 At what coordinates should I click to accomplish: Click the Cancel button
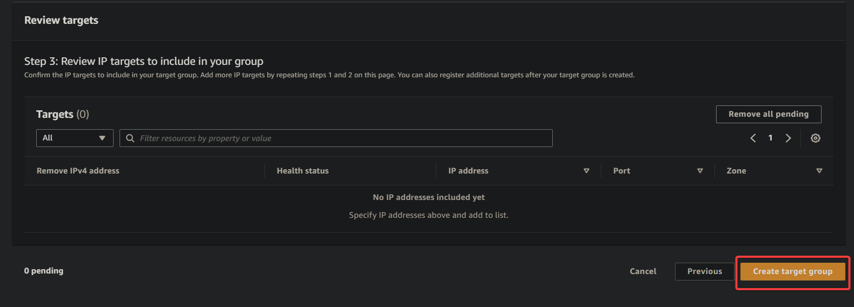[643, 271]
